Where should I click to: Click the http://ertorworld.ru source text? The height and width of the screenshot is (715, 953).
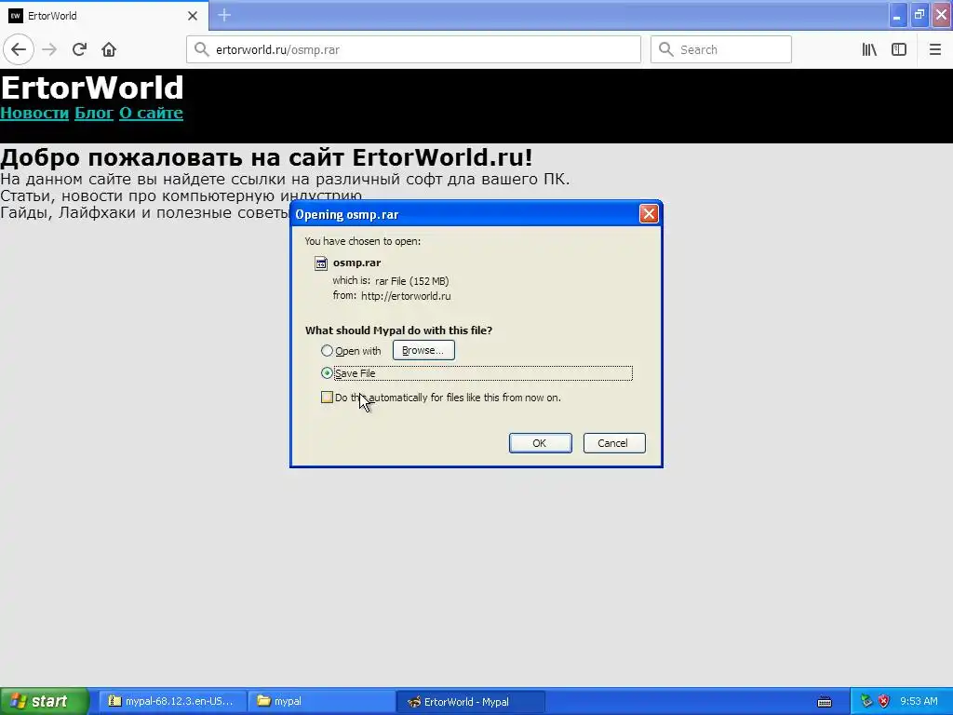point(406,296)
